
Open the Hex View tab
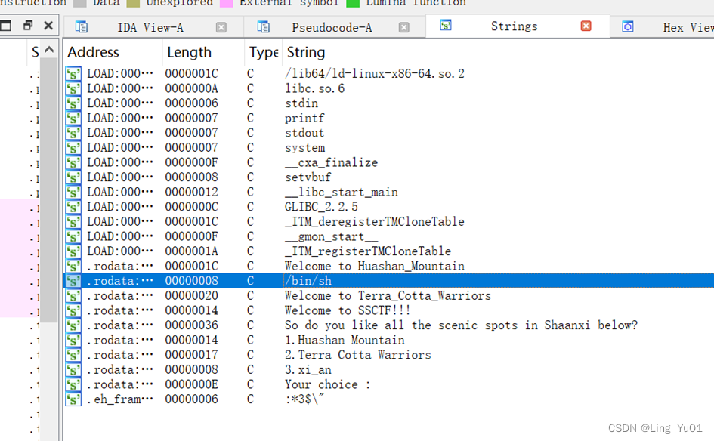688,28
